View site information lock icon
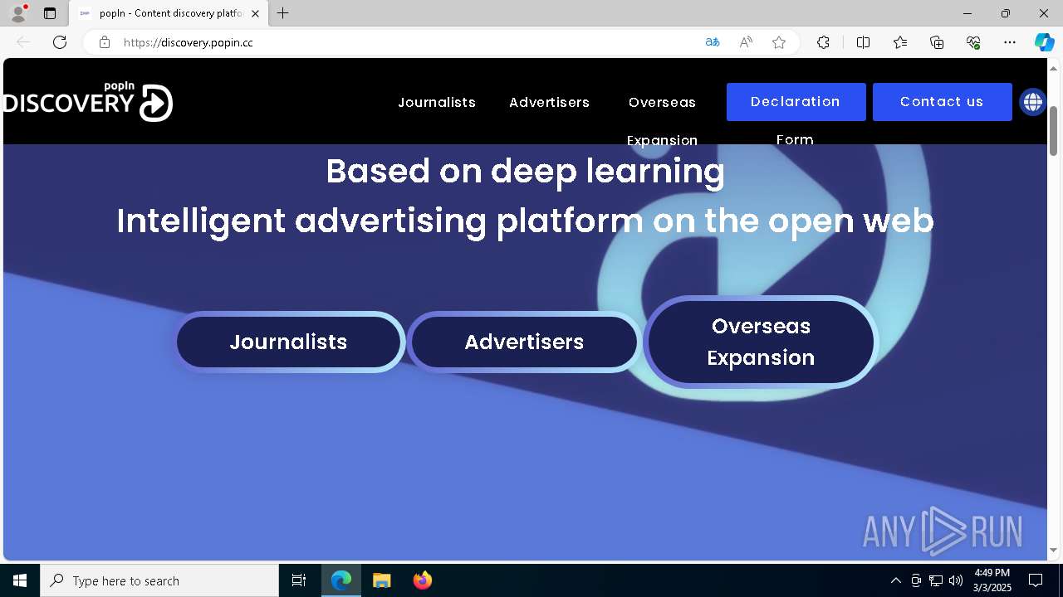The height and width of the screenshot is (597, 1063). [x=105, y=42]
